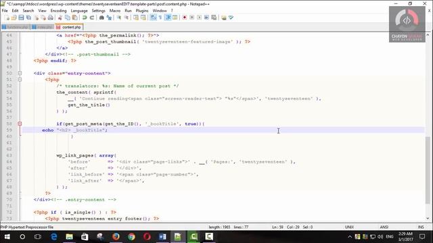Click the Close All toolbar icon
This screenshot has height=243, width=433.
pos(43,18)
